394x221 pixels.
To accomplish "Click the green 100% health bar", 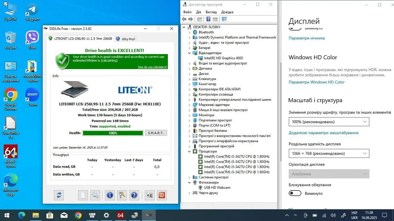I will tap(113, 133).
